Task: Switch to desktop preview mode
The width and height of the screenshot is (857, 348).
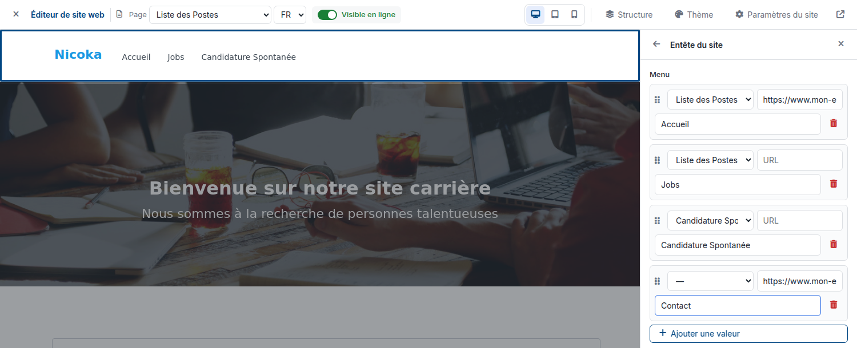Action: pos(536,14)
